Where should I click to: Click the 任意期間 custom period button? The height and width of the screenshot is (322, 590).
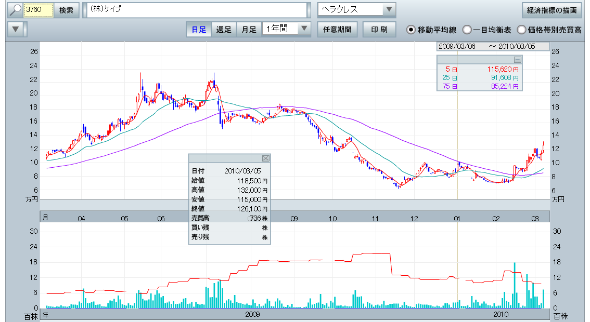coord(337,29)
